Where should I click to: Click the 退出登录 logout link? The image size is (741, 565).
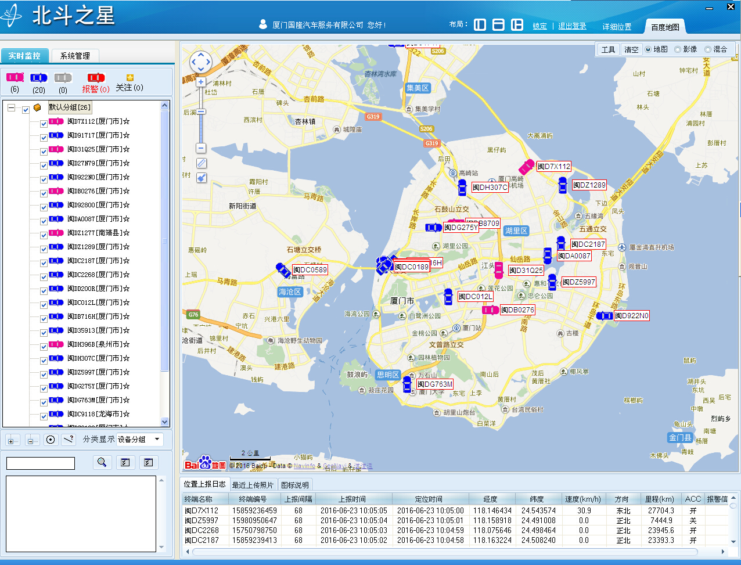pos(572,26)
